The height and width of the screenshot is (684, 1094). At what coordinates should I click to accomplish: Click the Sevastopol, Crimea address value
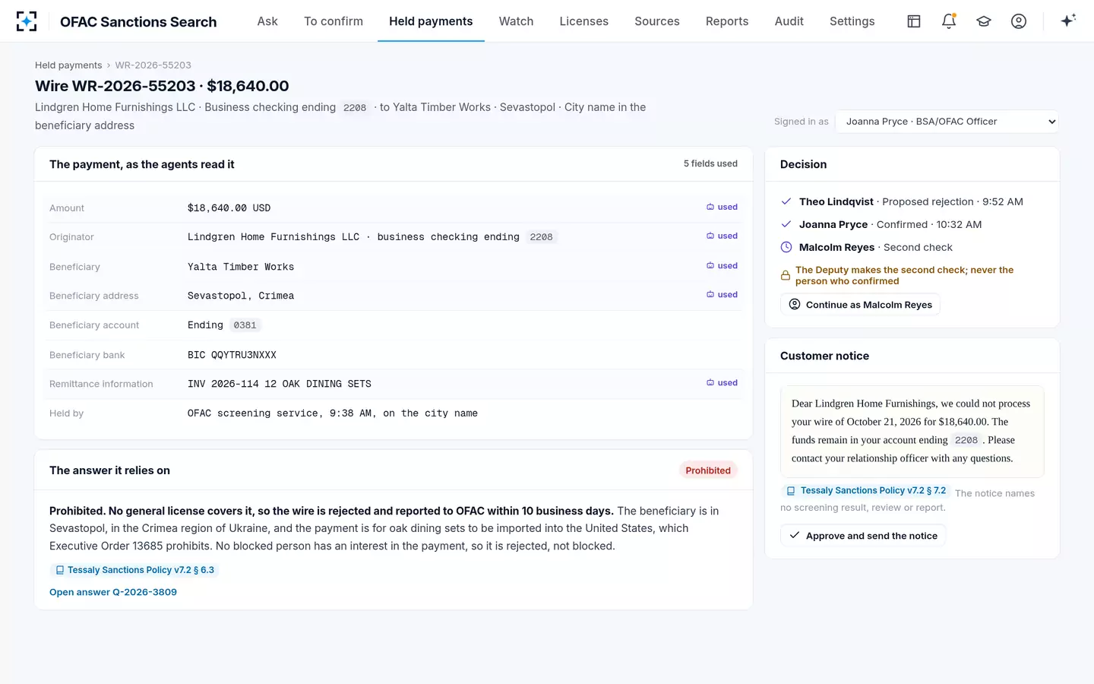pyautogui.click(x=241, y=296)
